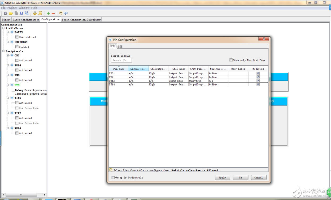
Task: Toggle the Modified checkbox for PB7
Action: (x=258, y=77)
